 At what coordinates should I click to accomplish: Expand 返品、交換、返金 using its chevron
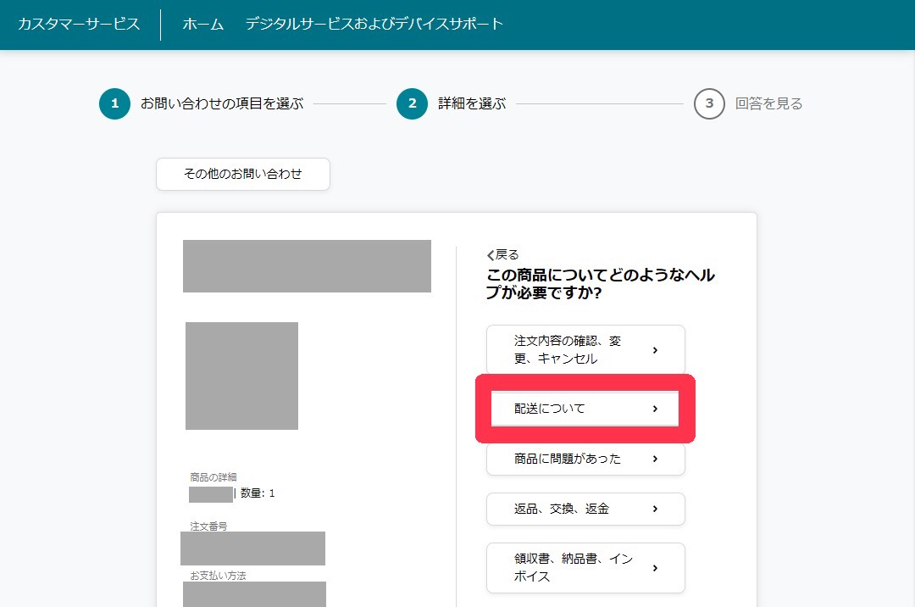(655, 509)
